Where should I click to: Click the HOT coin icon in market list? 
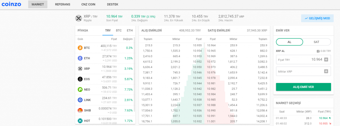point(80,121)
